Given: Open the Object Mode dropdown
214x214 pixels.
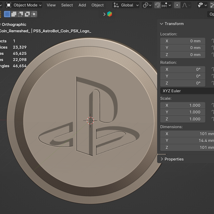Looking at the screenshot, I should [x=24, y=5].
